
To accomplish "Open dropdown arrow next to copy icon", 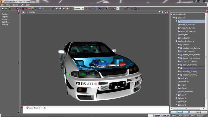I will 20,9.
